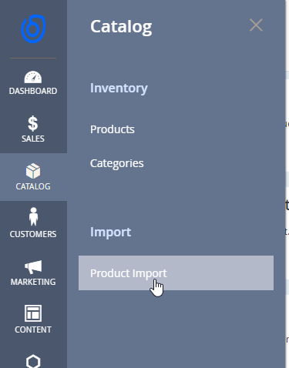Click the blue admin logo icon
289x368 pixels.
[33, 28]
